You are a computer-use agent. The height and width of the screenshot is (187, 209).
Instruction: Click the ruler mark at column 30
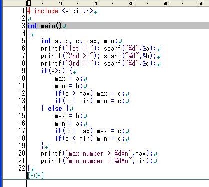tap(131, 3)
